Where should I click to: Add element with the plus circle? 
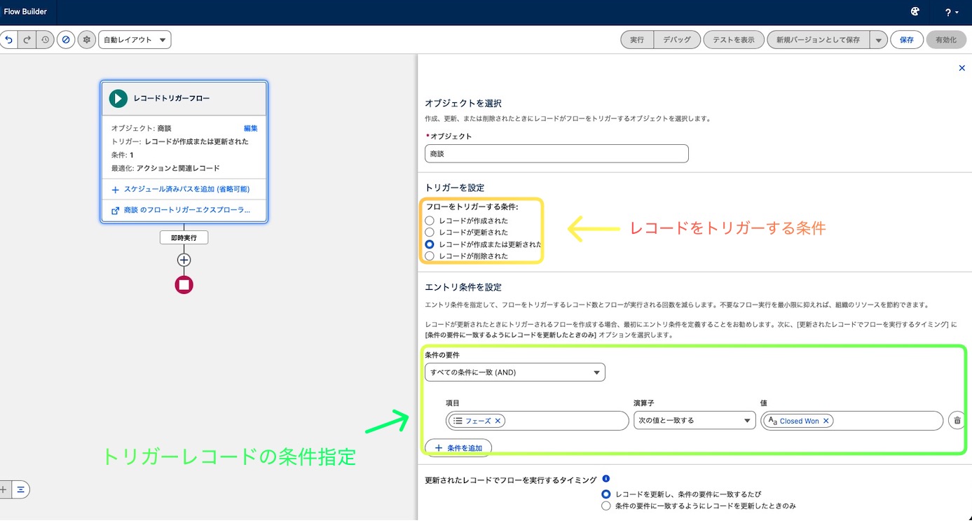coord(184,260)
